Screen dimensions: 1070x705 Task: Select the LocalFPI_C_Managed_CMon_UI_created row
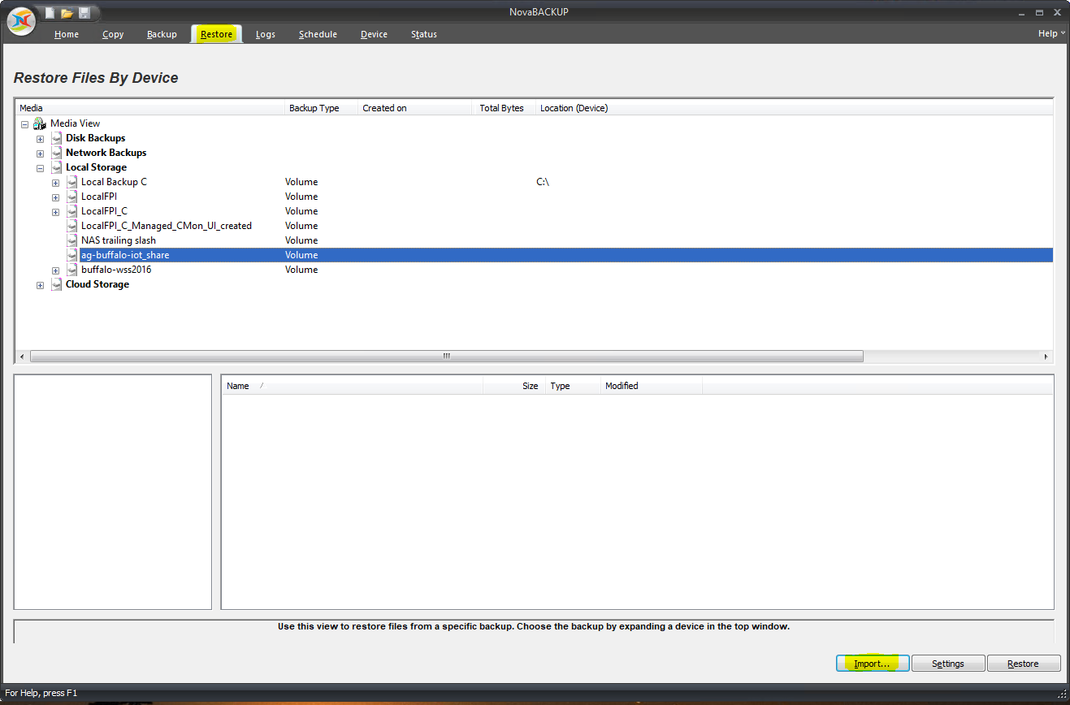coord(167,226)
